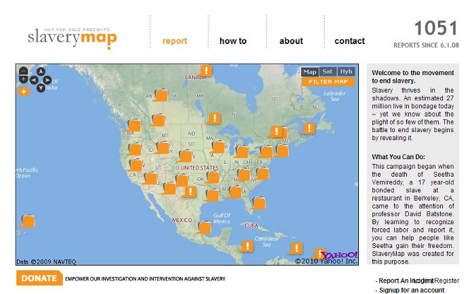This screenshot has width=474, height=294.
Task: Open the contact page
Action: [x=350, y=41]
